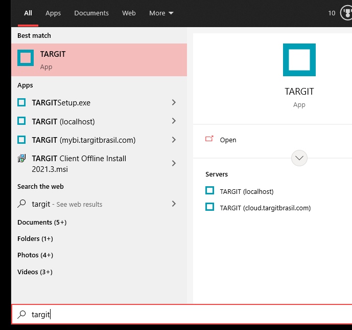Click the TARGIT best match app icon
This screenshot has height=330, width=352.
pos(26,58)
